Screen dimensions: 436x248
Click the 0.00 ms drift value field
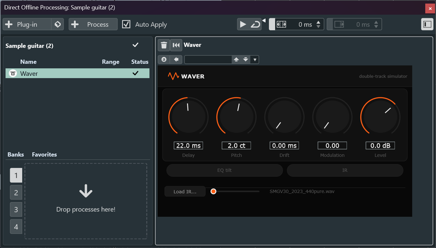tap(284, 145)
